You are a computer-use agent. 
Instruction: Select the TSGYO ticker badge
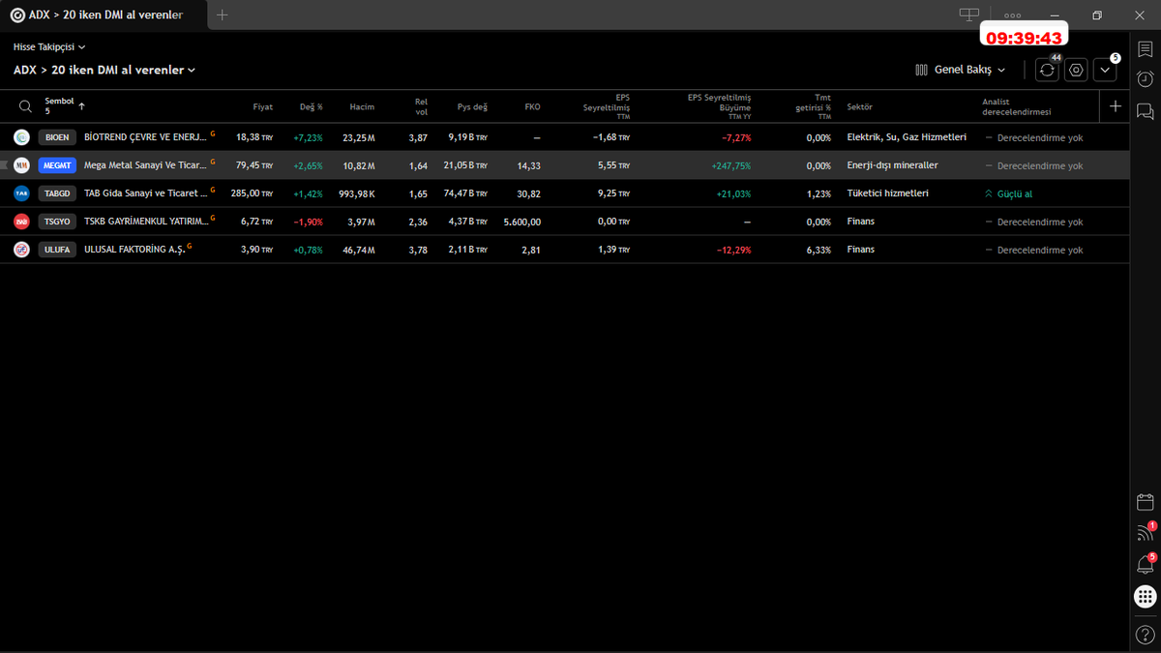(57, 222)
